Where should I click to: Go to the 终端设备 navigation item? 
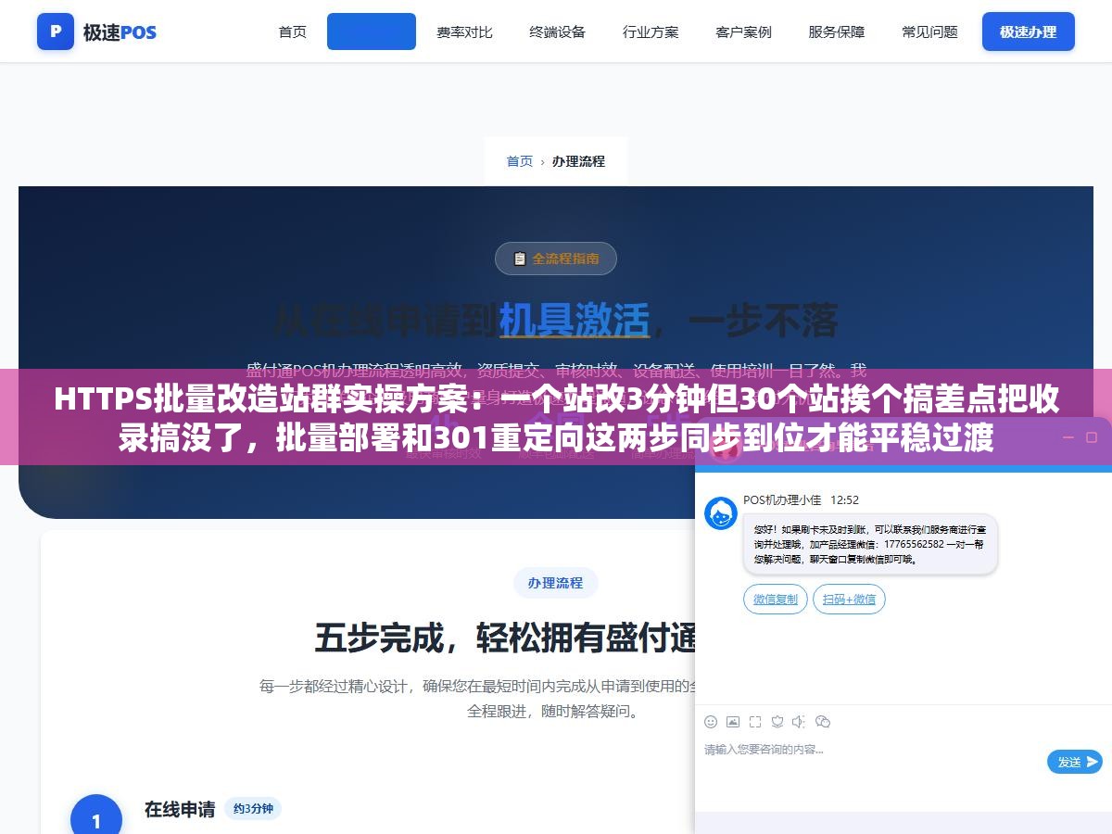[x=558, y=32]
